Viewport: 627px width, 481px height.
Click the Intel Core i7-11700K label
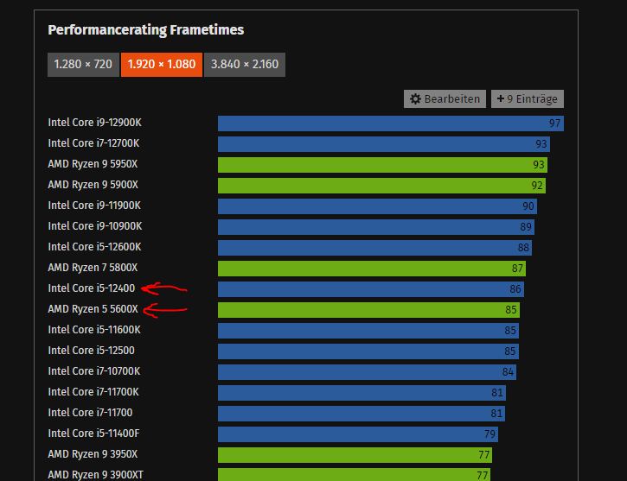pos(93,392)
